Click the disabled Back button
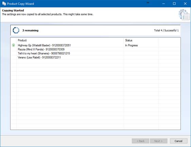The image size is (191, 147). [x=140, y=141]
